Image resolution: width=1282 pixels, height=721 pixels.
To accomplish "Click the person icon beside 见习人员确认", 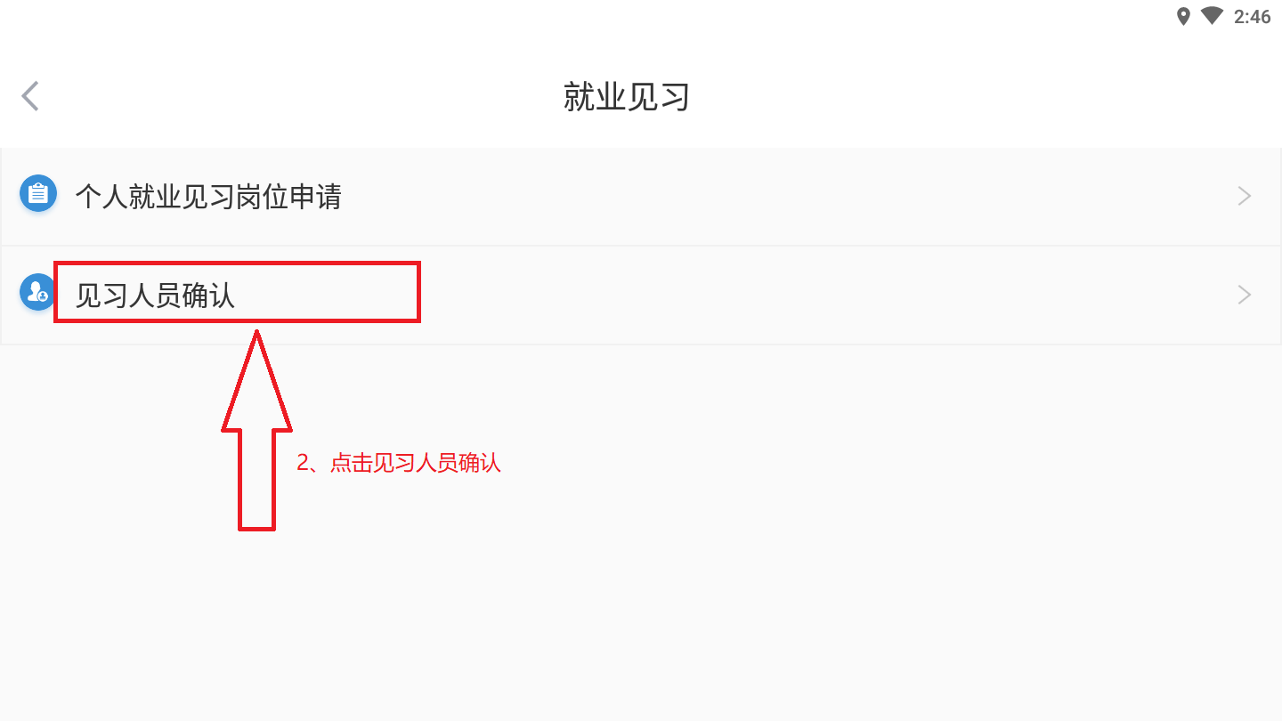I will 37,292.
